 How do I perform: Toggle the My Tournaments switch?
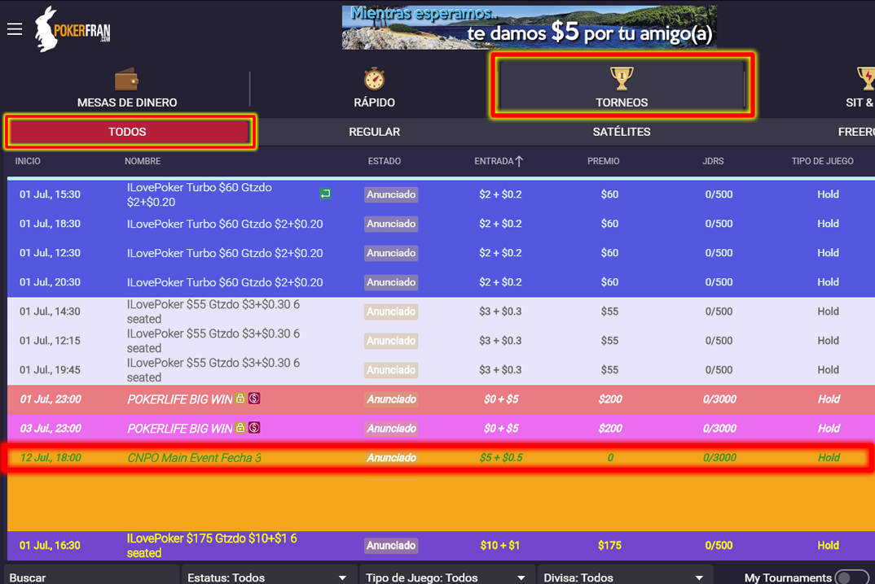tap(851, 577)
